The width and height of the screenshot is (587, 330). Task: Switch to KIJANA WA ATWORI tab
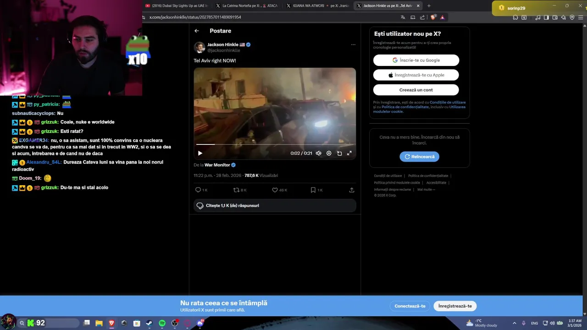pyautogui.click(x=317, y=5)
